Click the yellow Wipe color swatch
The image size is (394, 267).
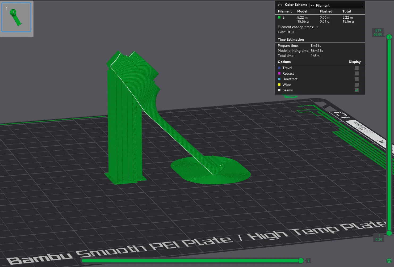pyautogui.click(x=279, y=85)
